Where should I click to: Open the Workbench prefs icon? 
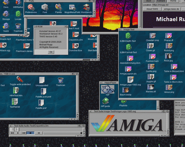tap(87, 7)
